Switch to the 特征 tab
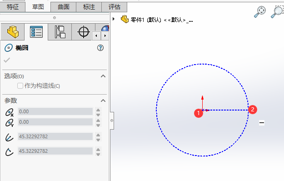 point(13,7)
